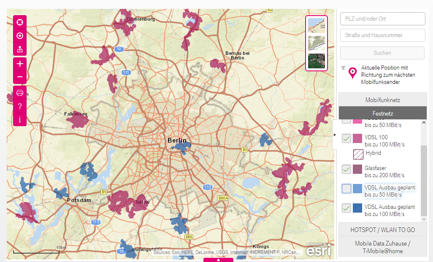Click the 115 highway shield near Potsdam
This screenshot has height=262, width=433.
pyautogui.click(x=96, y=222)
